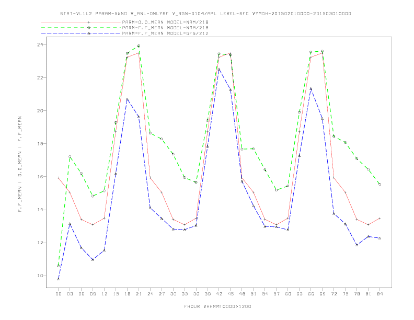
Task: Click y-axis tick label 14
Action: [40, 210]
